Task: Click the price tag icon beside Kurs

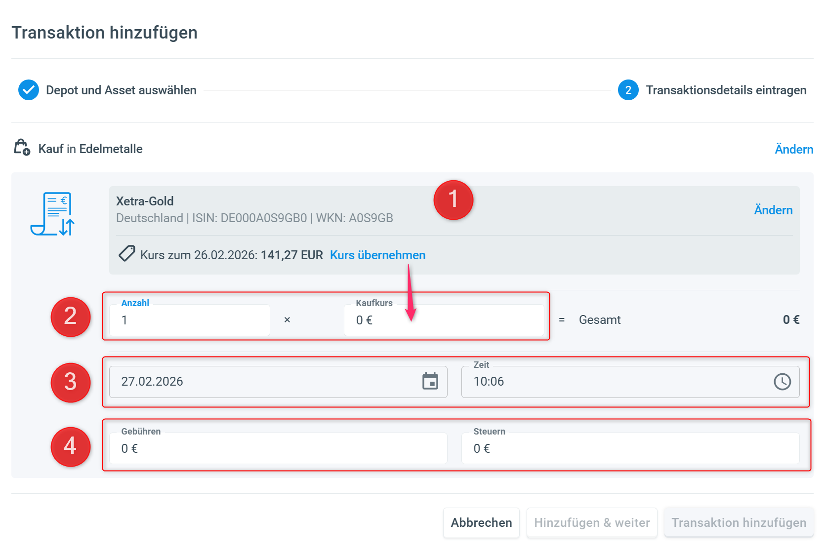Action: coord(127,254)
